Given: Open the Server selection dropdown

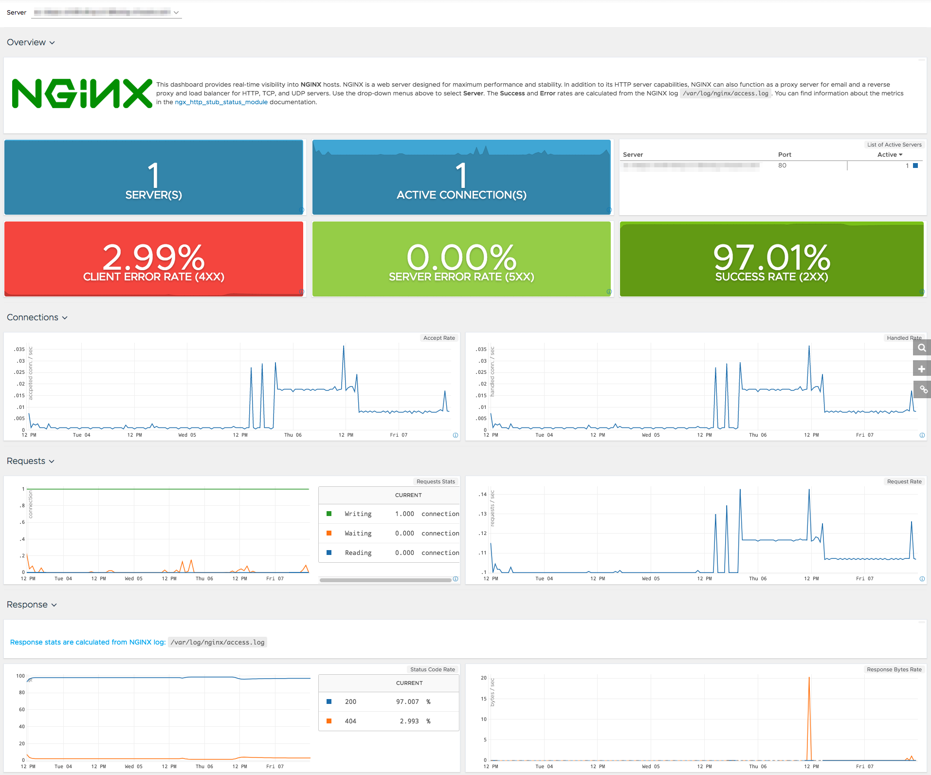Looking at the screenshot, I should 106,13.
